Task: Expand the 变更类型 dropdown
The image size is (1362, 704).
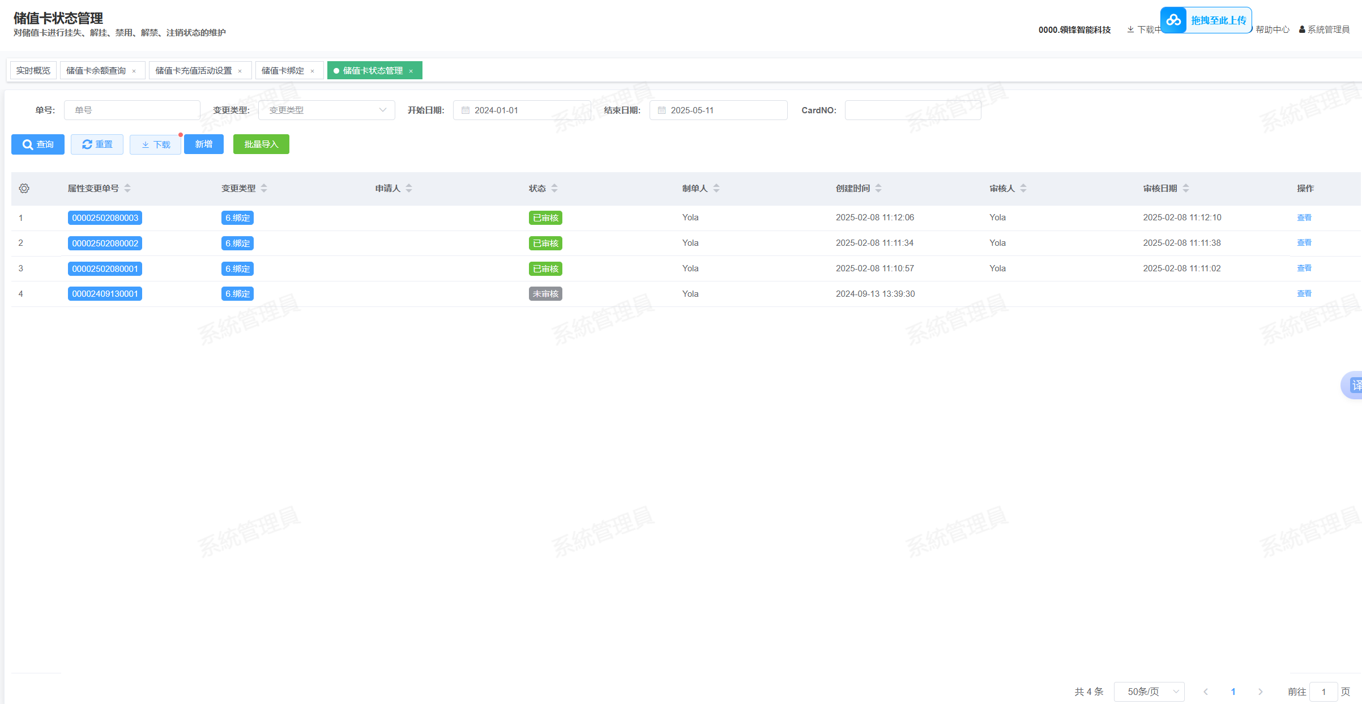Action: coord(326,110)
